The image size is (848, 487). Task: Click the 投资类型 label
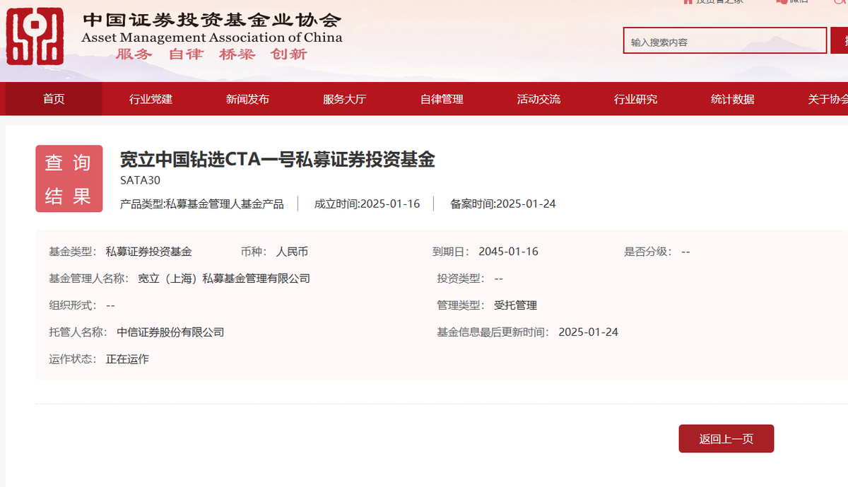[x=461, y=278]
